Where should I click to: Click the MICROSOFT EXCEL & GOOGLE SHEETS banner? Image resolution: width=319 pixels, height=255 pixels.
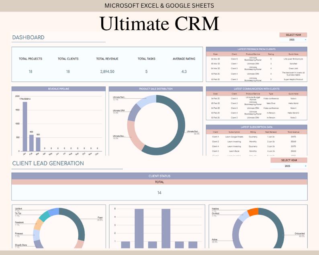click(x=159, y=6)
